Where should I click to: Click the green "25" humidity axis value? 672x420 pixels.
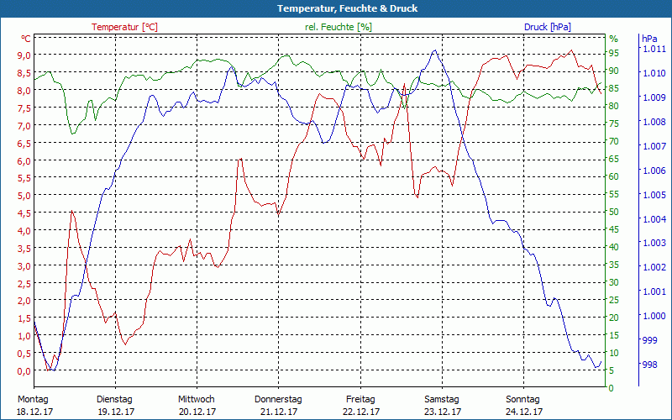(614, 300)
